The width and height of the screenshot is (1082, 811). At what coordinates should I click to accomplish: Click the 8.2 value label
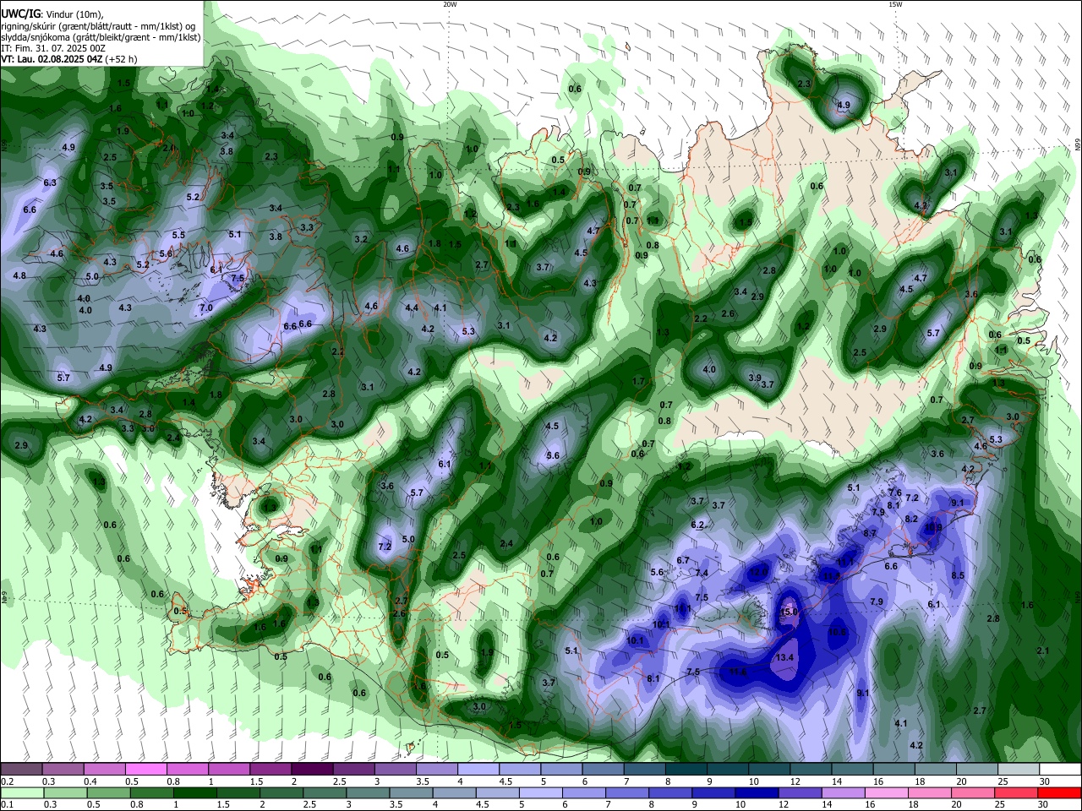(911, 519)
